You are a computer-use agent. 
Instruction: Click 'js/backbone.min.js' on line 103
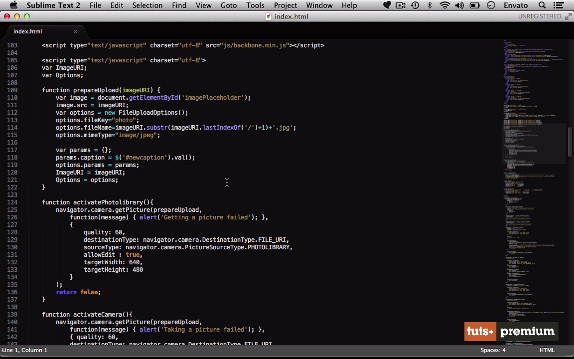click(x=255, y=45)
